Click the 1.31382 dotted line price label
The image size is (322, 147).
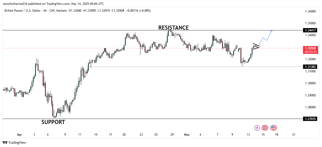(x=310, y=67)
